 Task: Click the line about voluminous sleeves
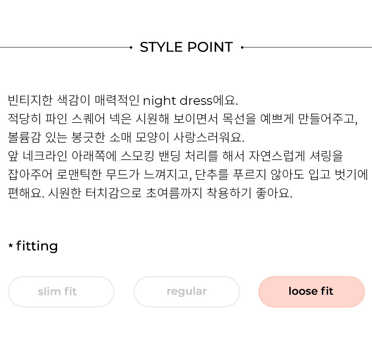click(x=126, y=137)
